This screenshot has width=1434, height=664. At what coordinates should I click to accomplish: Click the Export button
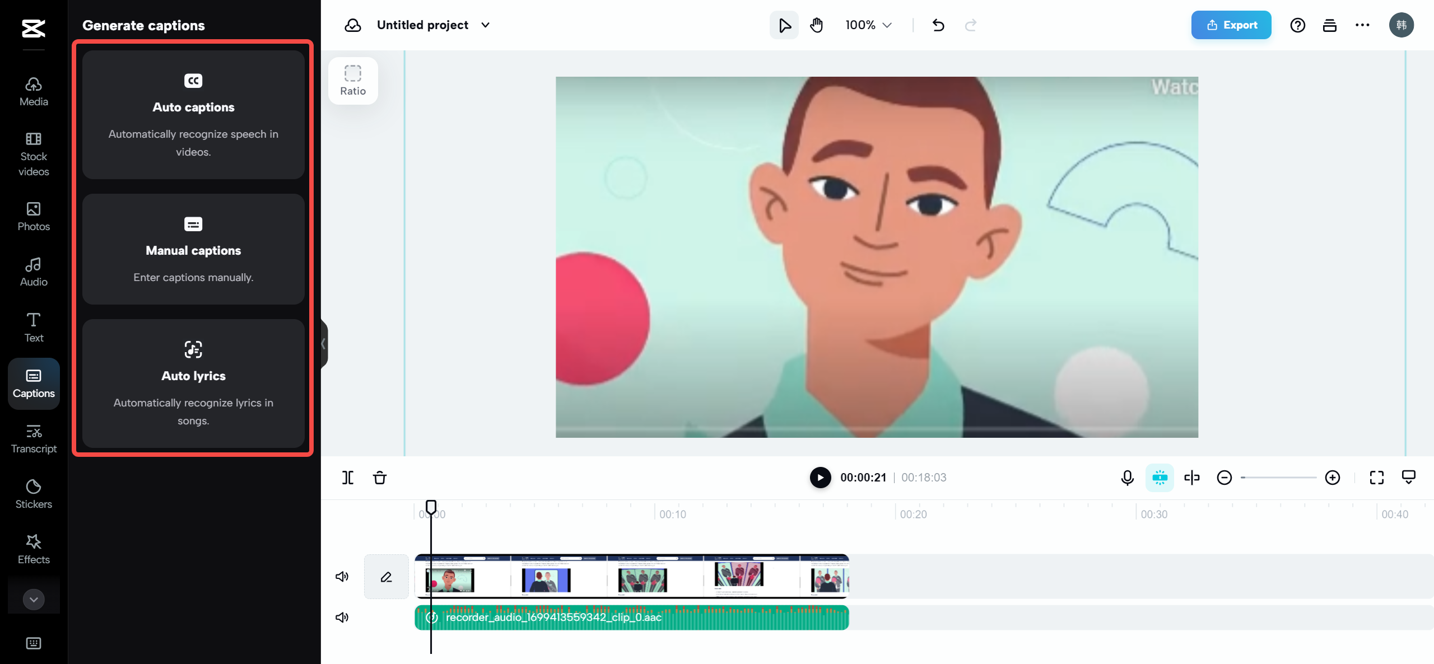point(1231,25)
